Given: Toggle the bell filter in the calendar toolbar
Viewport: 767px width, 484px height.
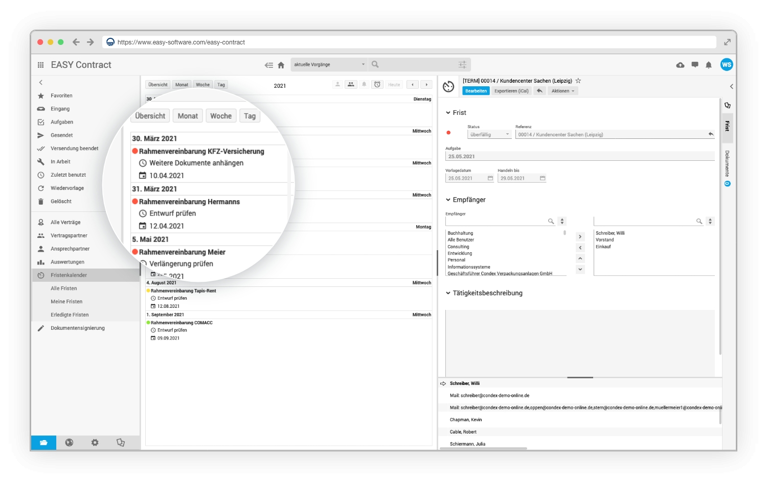Looking at the screenshot, I should coord(364,85).
